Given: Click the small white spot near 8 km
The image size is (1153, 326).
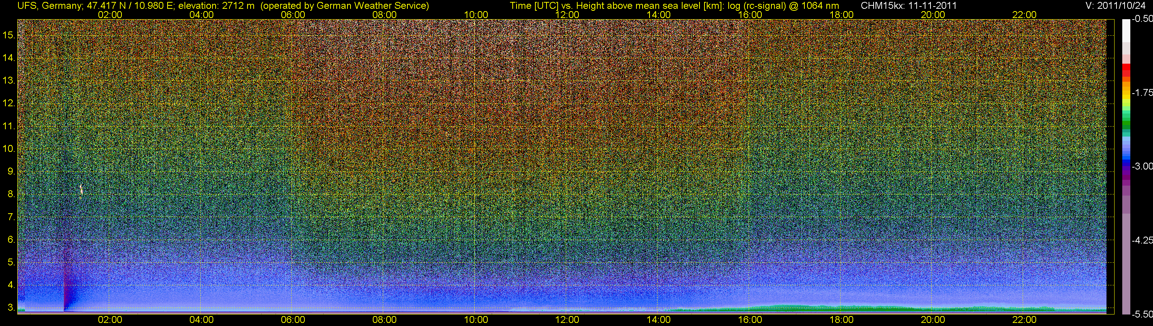Looking at the screenshot, I should [81, 189].
